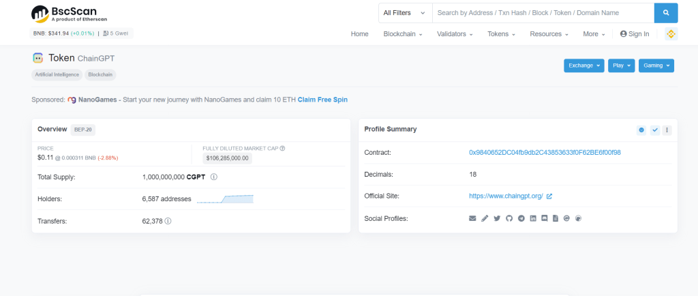Click the checkmark icon in Profile Summary

pyautogui.click(x=654, y=130)
